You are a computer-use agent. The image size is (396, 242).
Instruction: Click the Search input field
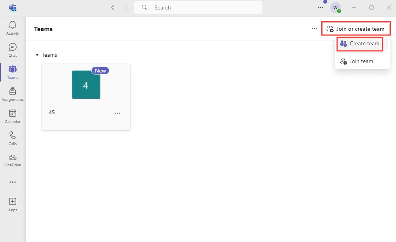click(x=198, y=7)
